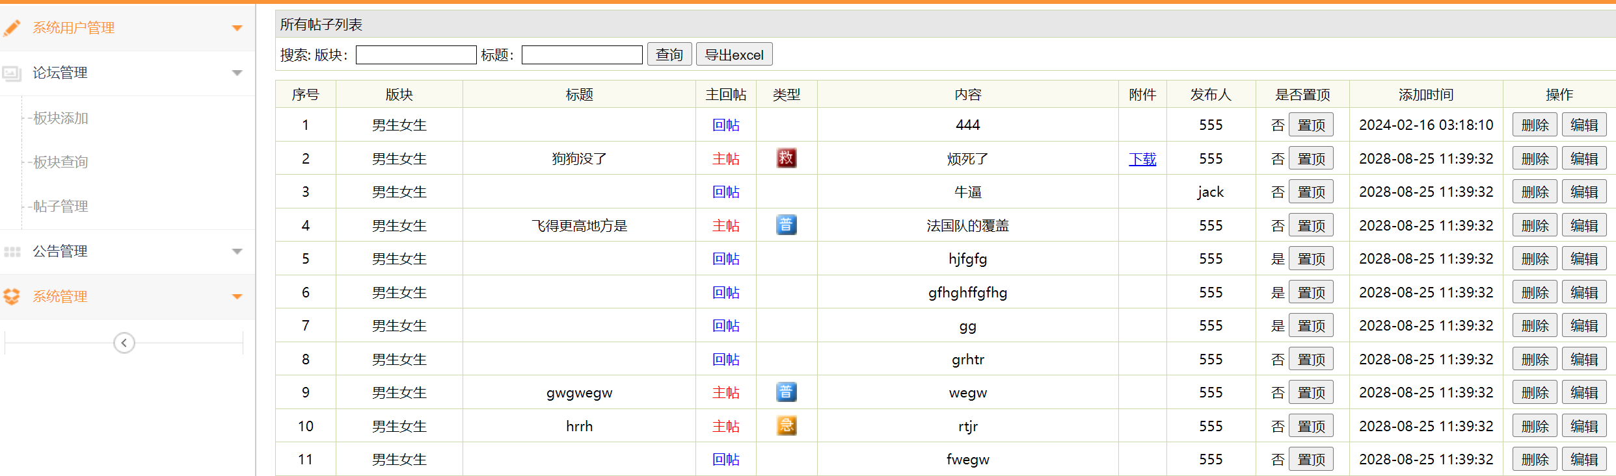Click the monitor icon beside 论坛管理
Image resolution: width=1616 pixels, height=476 pixels.
[x=12, y=73]
